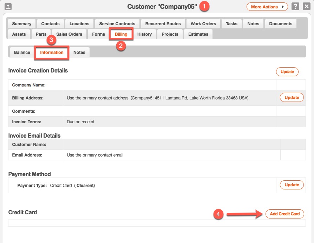Open the Work Orders tab
The image size is (314, 243).
tap(203, 24)
